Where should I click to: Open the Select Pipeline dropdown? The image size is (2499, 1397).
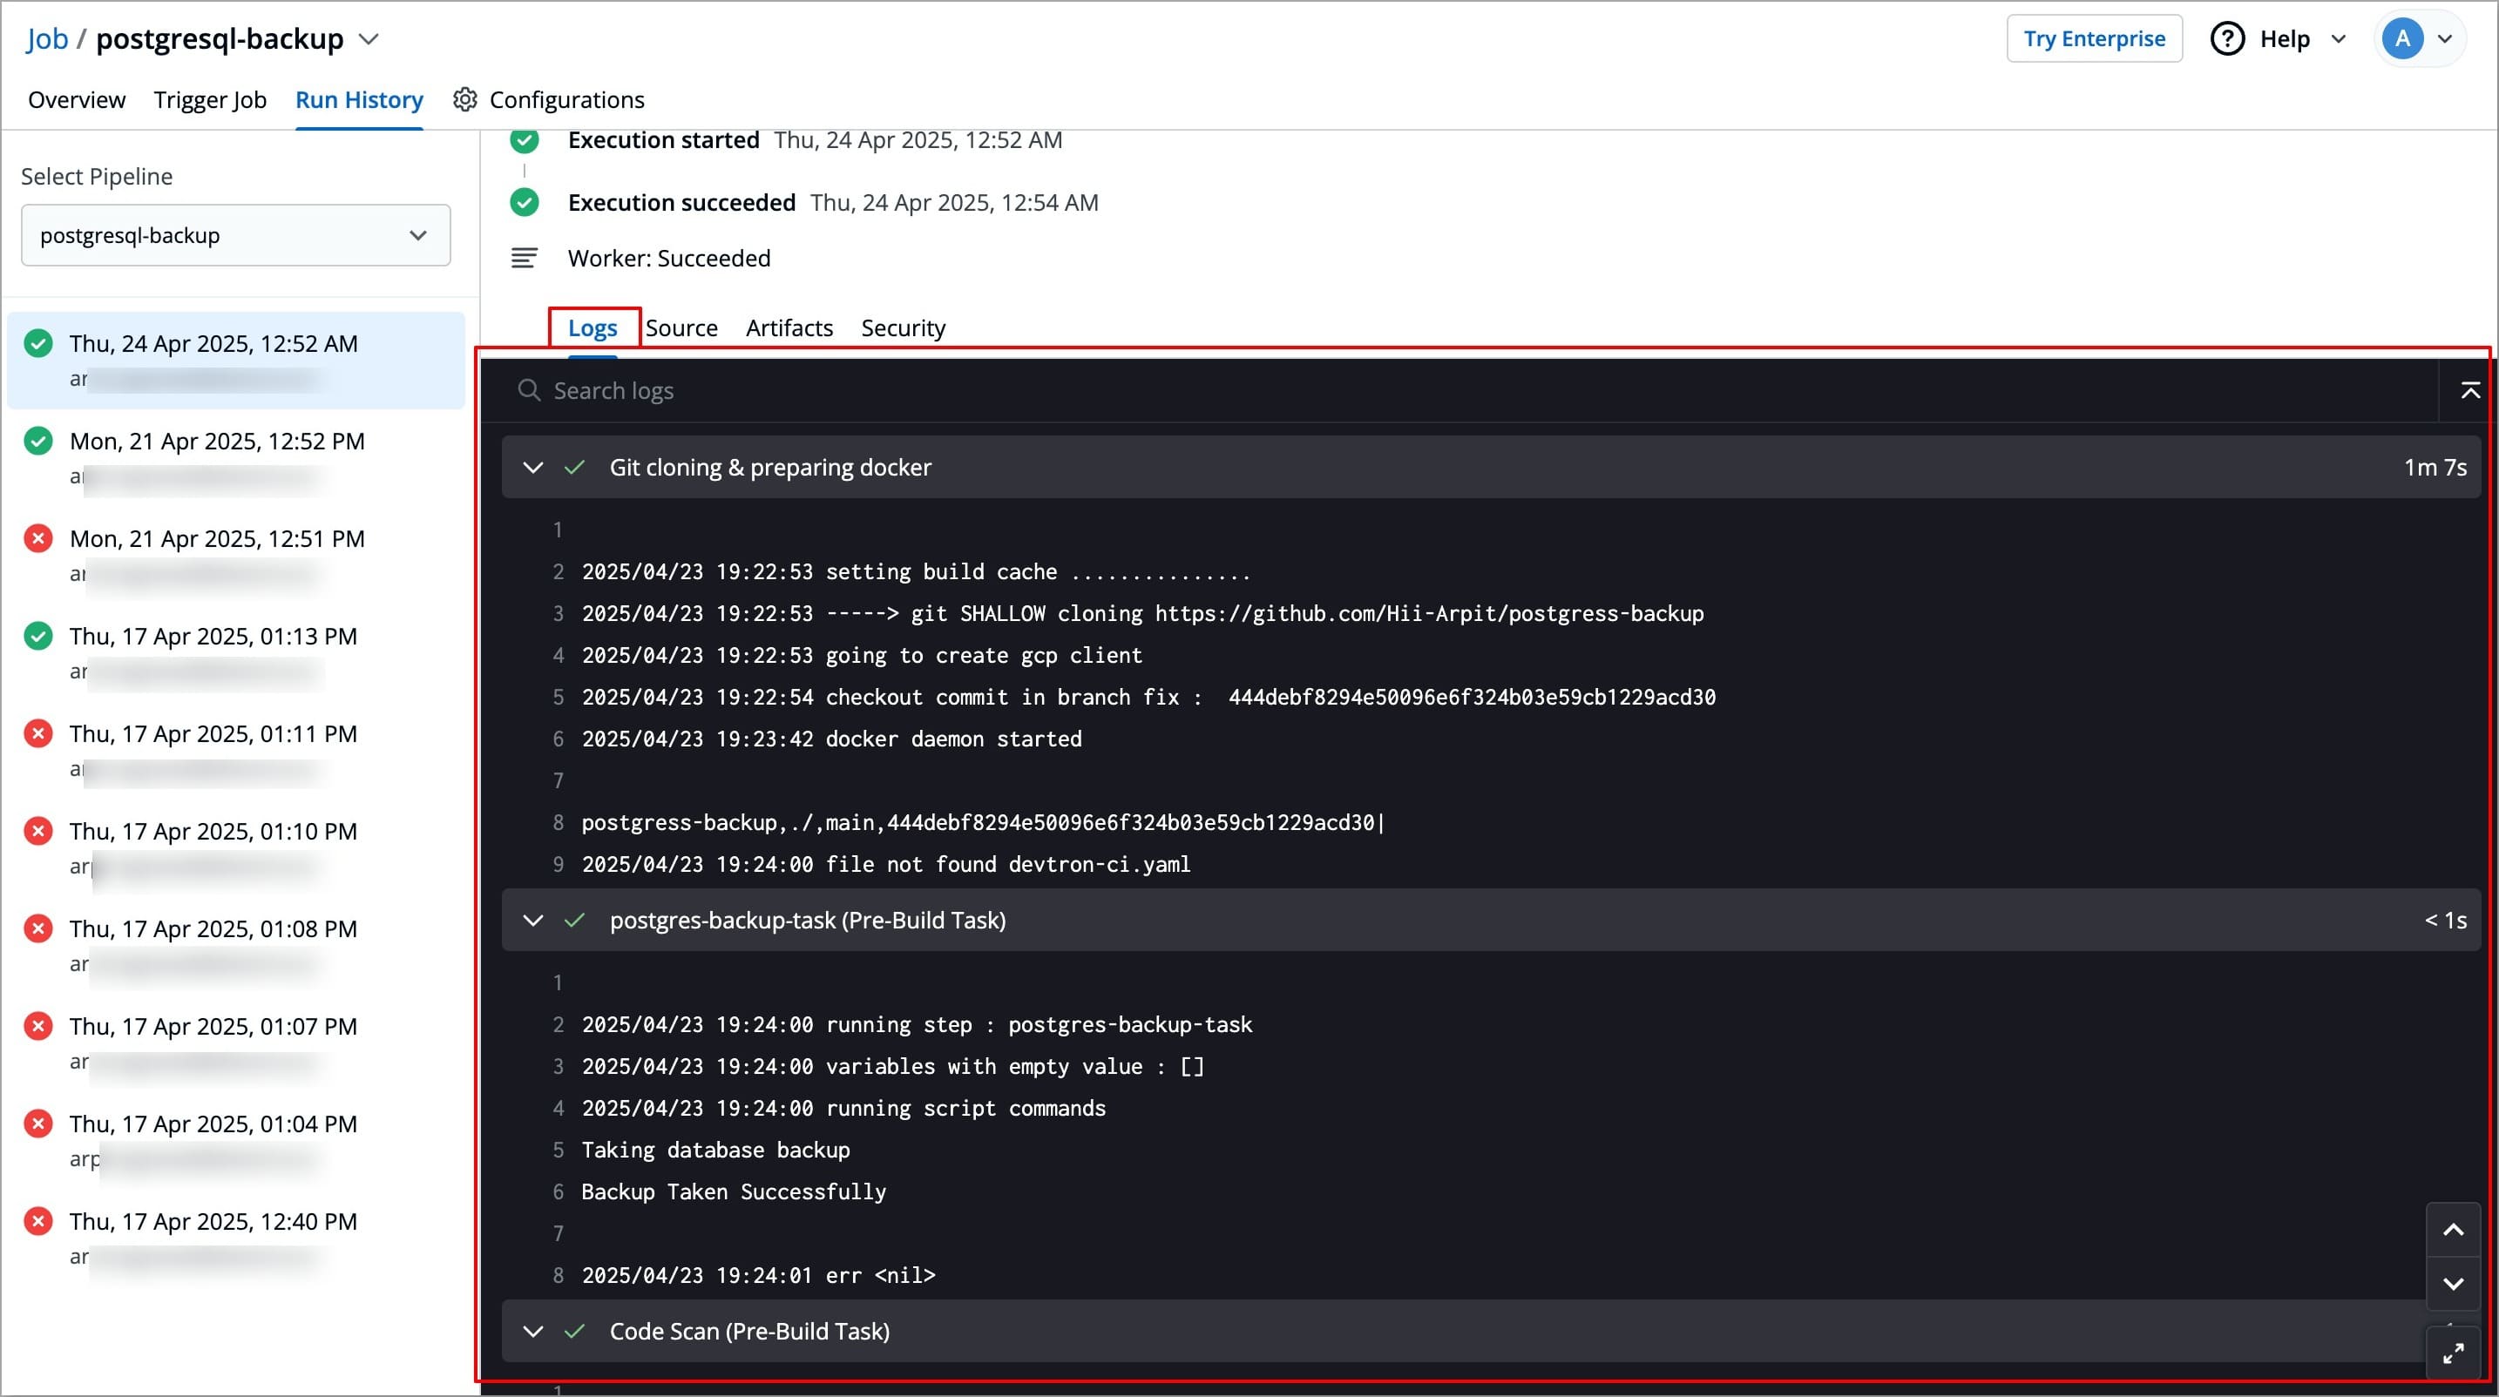236,235
